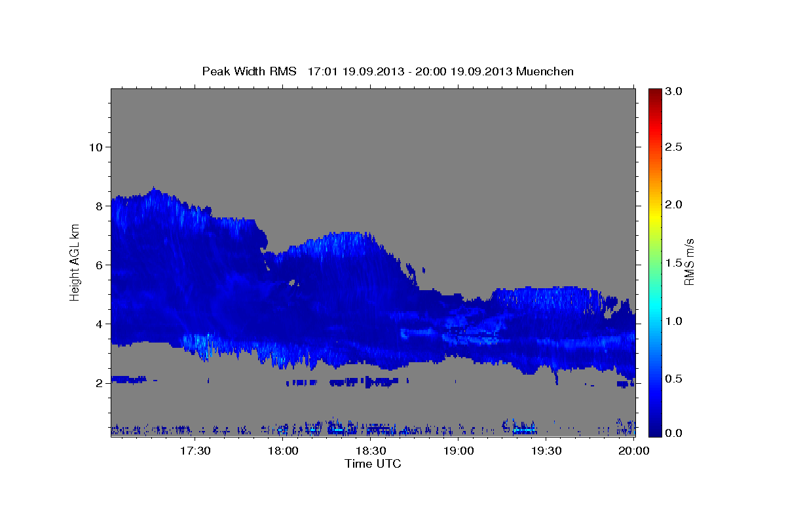Click the 19:30 time tick label

tap(546, 451)
